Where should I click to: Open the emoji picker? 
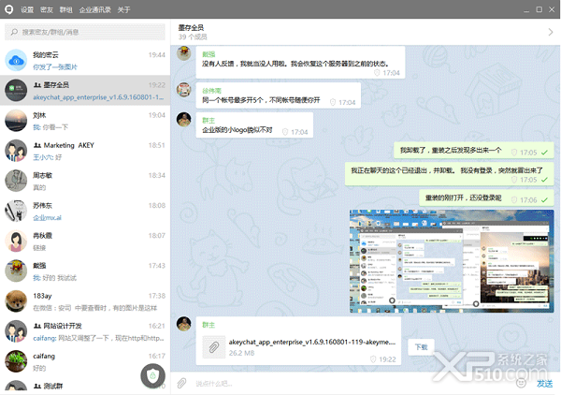pyautogui.click(x=522, y=383)
